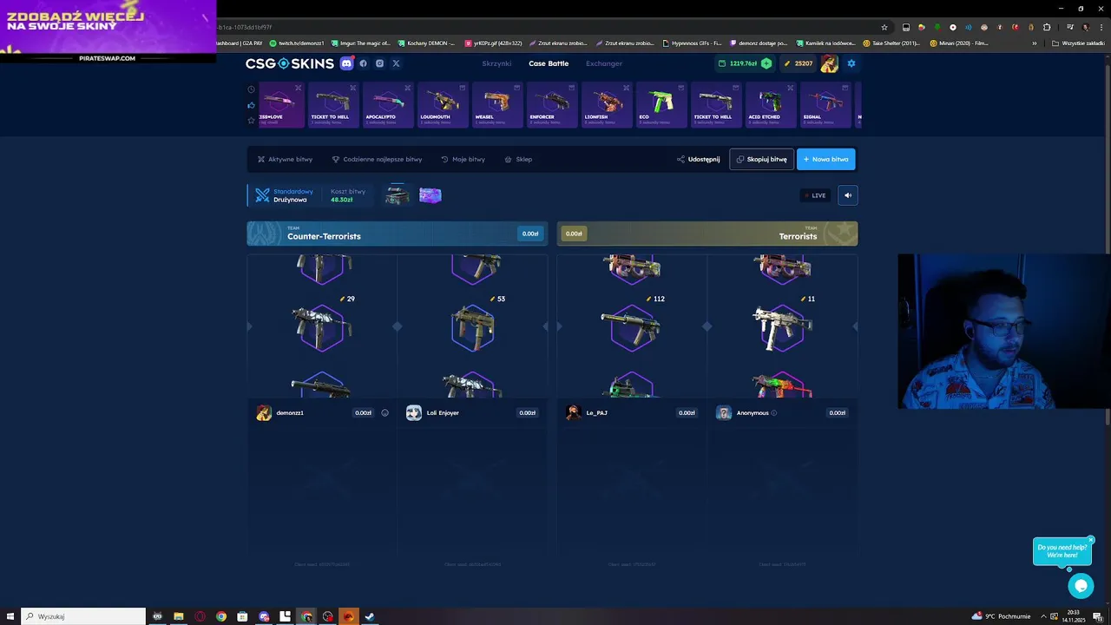Open the ENFORCER drop card
Screen dimensions: 1111x625
point(552,105)
